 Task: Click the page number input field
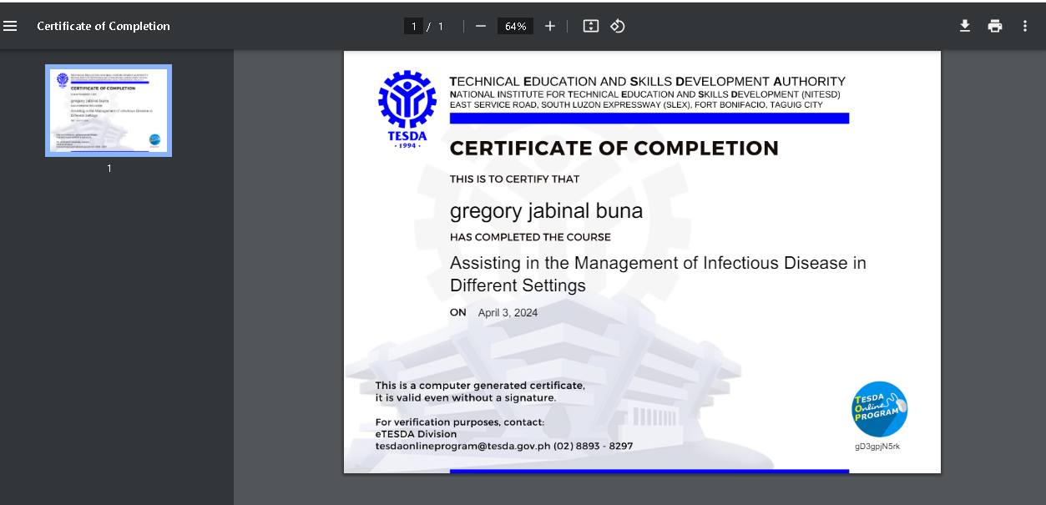tap(413, 26)
